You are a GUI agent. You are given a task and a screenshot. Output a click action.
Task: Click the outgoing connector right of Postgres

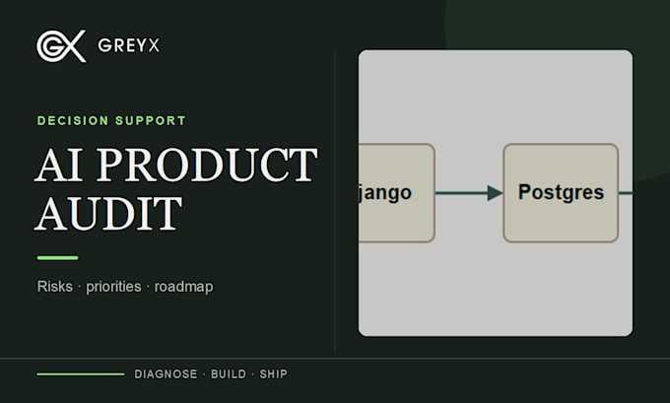point(626,193)
